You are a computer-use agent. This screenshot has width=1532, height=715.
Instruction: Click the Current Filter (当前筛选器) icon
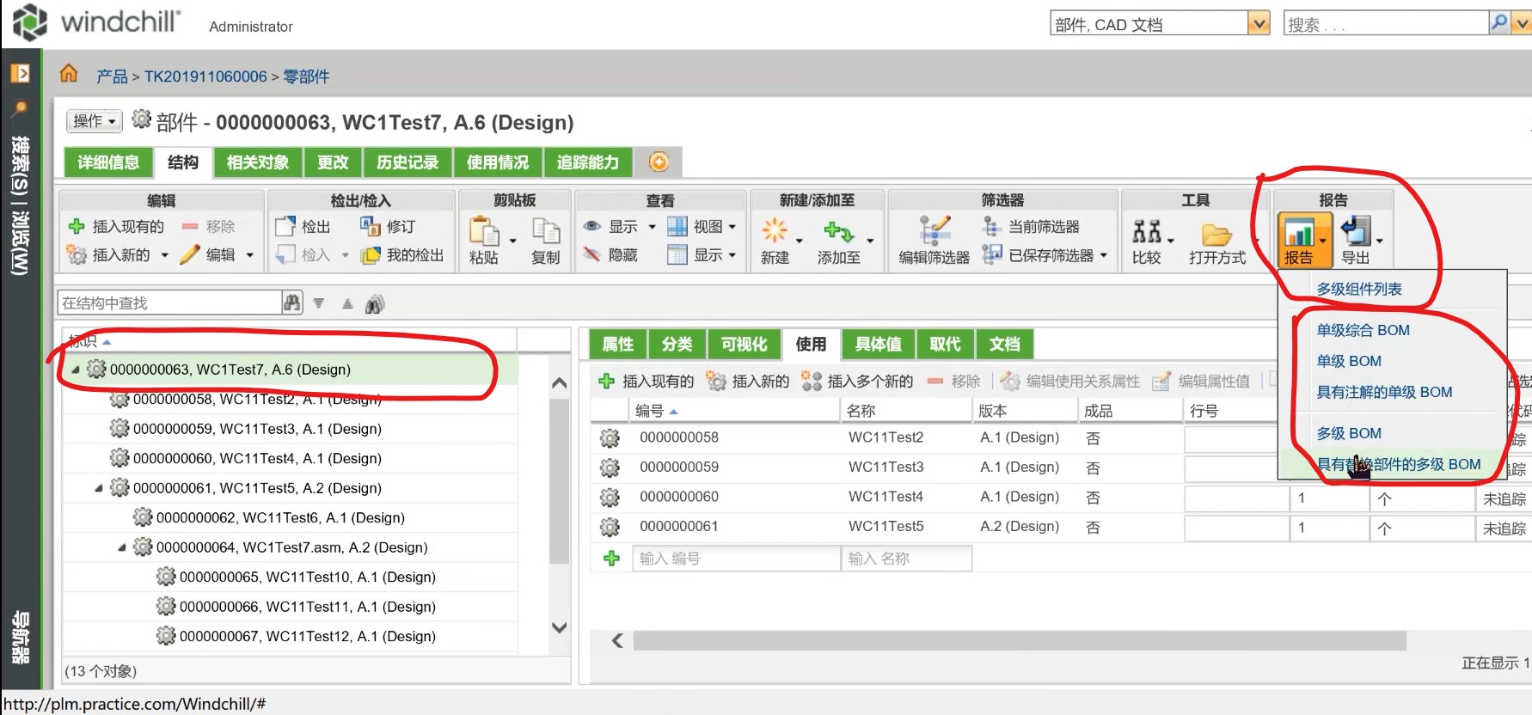[x=991, y=226]
